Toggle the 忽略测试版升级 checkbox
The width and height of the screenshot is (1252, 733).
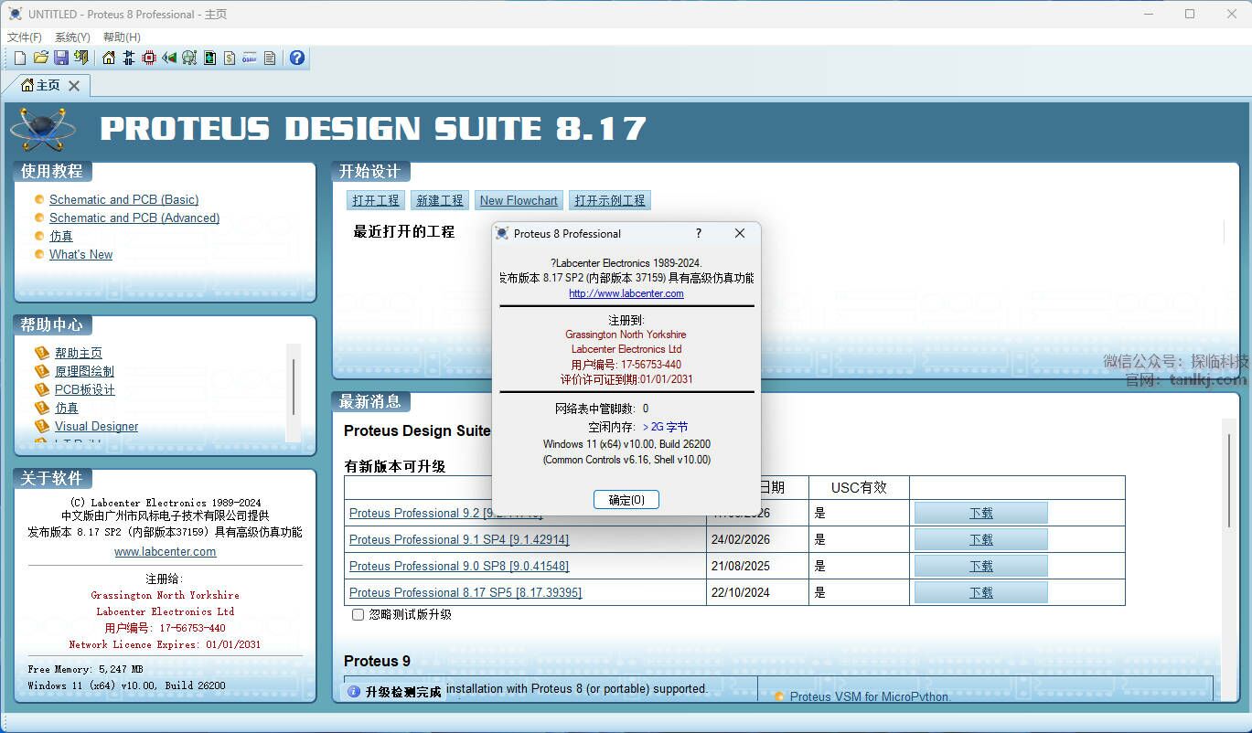(x=358, y=615)
